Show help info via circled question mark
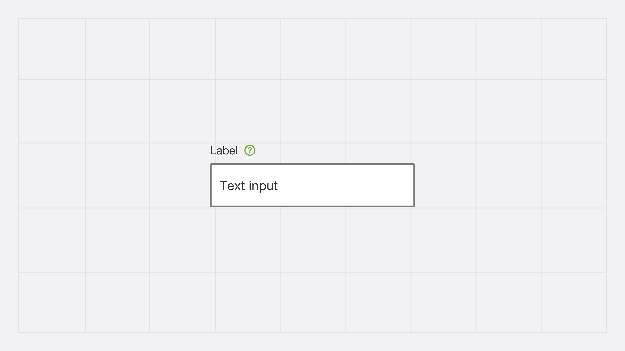This screenshot has width=625, height=351. 250,150
